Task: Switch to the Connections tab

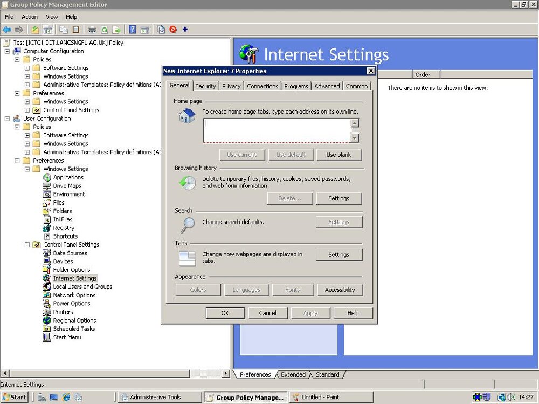Action: click(262, 86)
